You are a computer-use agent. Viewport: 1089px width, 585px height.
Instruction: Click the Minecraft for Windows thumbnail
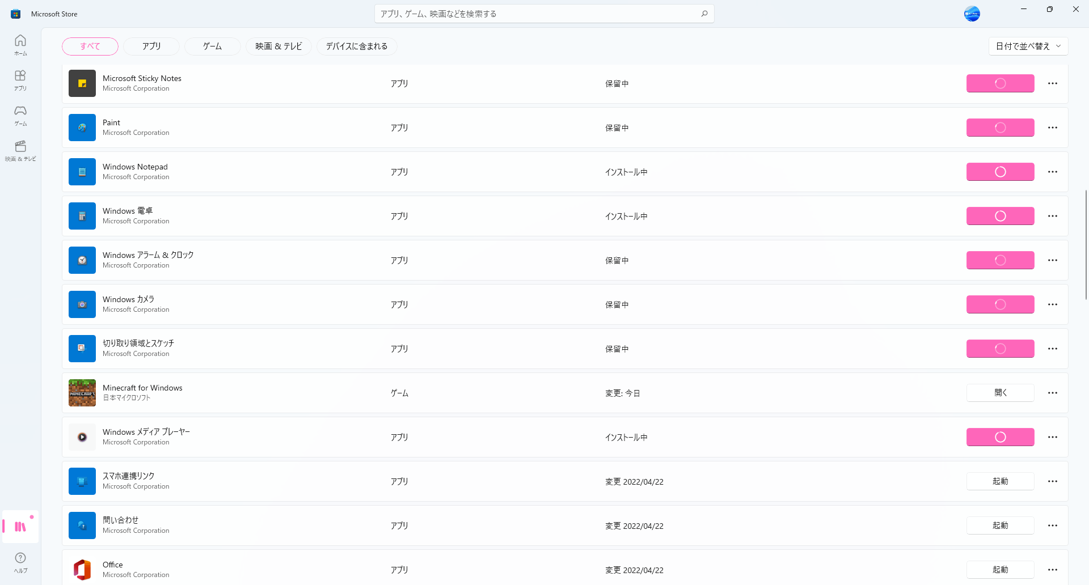click(x=82, y=393)
